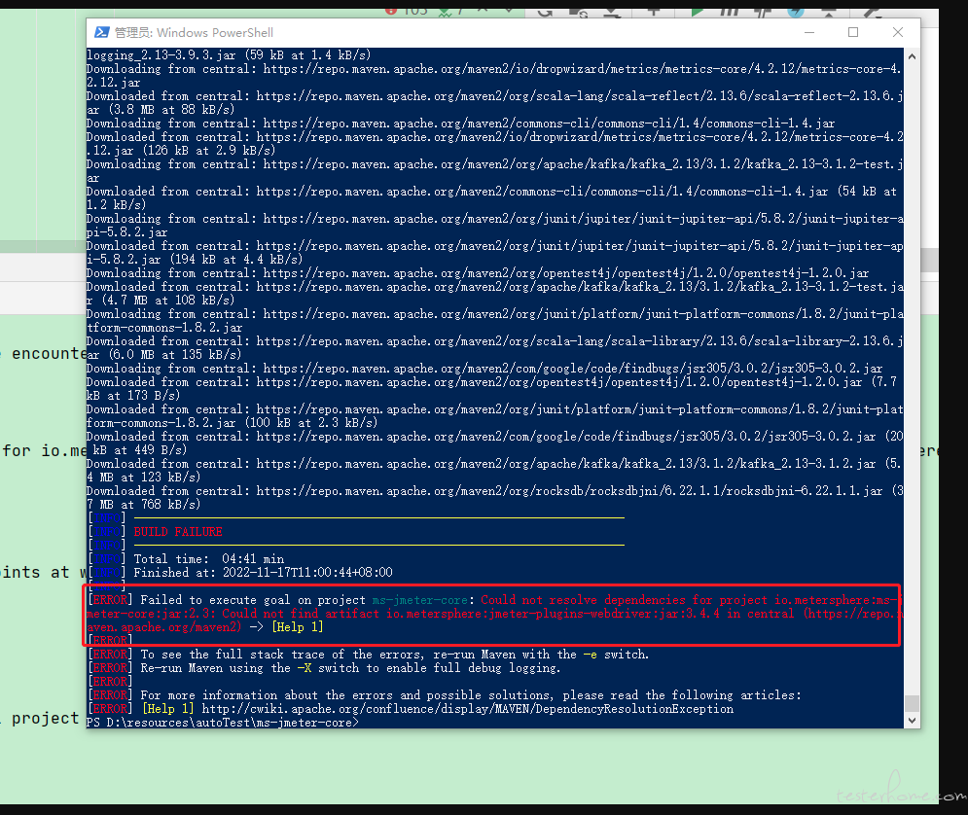
Task: Minimize the Windows PowerShell window
Action: point(809,33)
